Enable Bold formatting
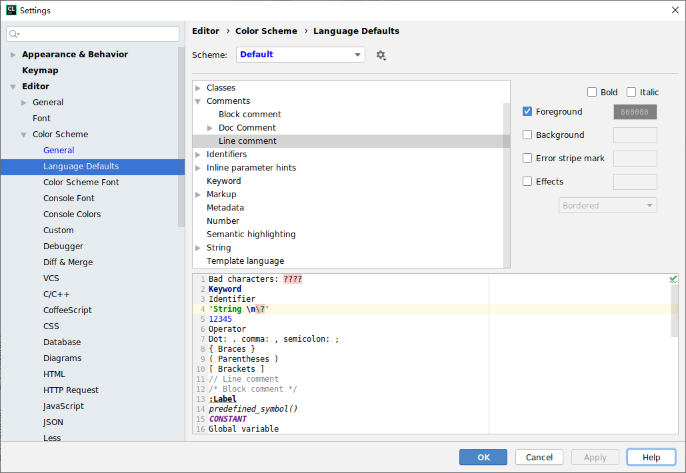The height and width of the screenshot is (473, 686). (592, 92)
